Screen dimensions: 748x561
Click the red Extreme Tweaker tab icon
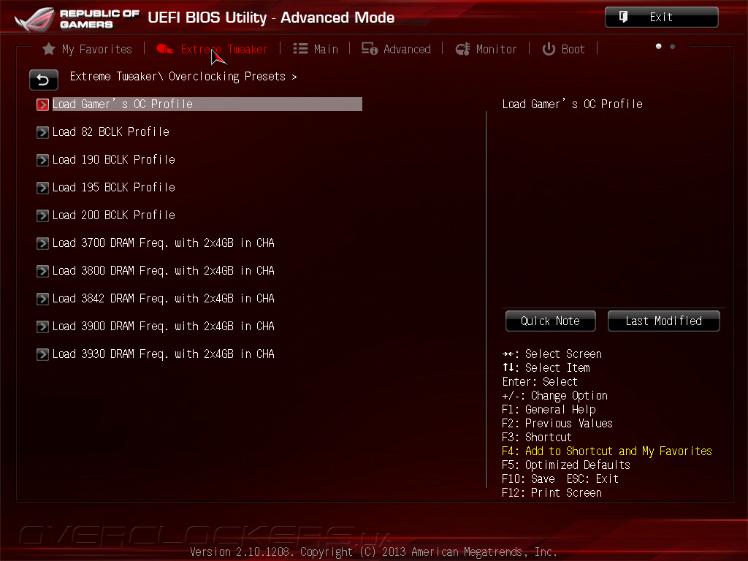click(x=165, y=49)
